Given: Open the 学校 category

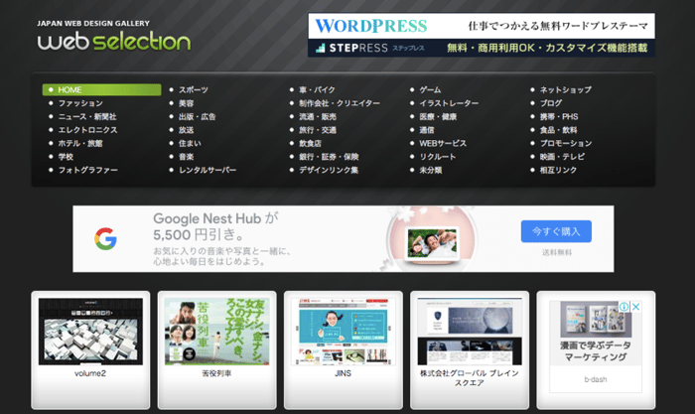Looking at the screenshot, I should [66, 157].
